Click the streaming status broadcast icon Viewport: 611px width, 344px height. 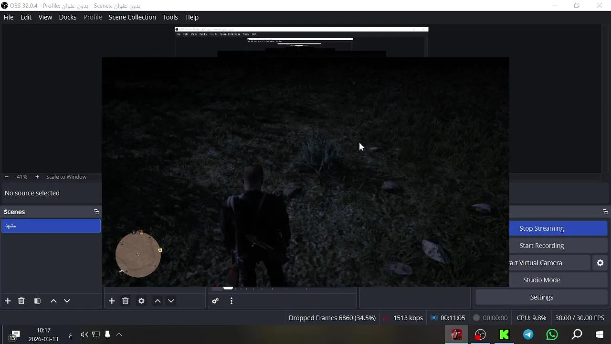[434, 318]
